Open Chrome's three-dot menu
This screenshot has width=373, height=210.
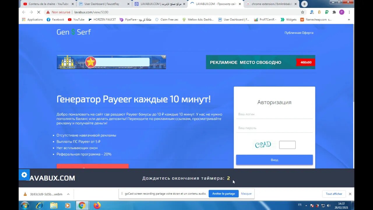[349, 12]
